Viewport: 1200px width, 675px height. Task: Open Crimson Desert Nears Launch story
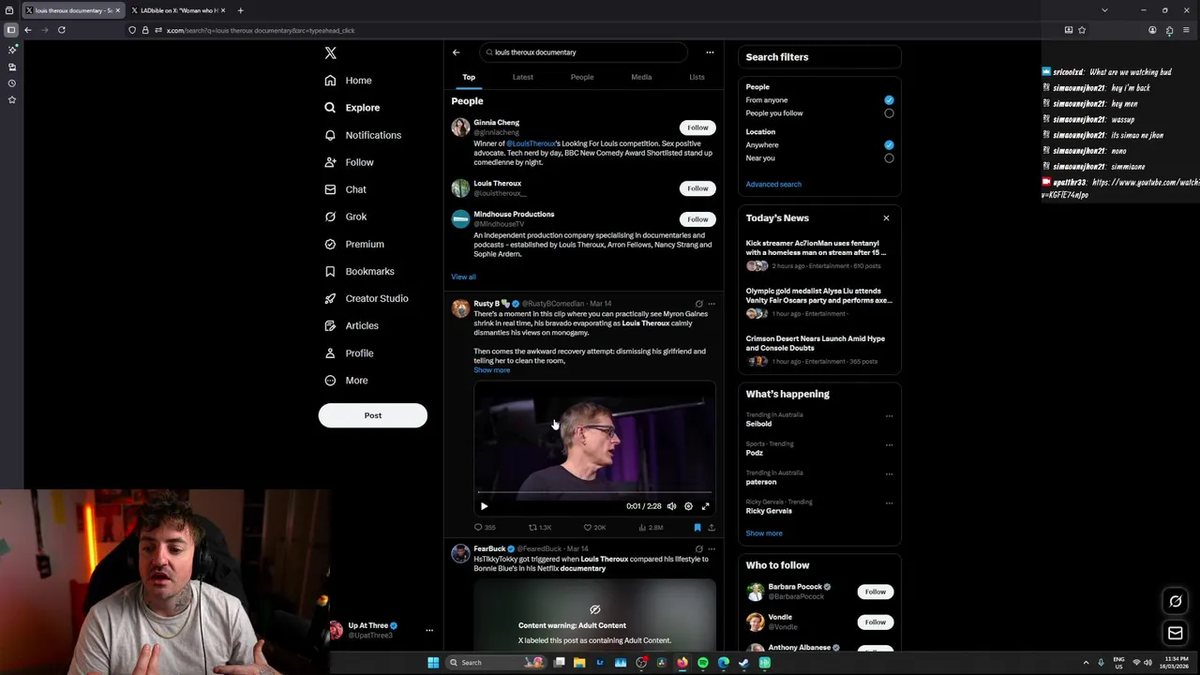818,350
